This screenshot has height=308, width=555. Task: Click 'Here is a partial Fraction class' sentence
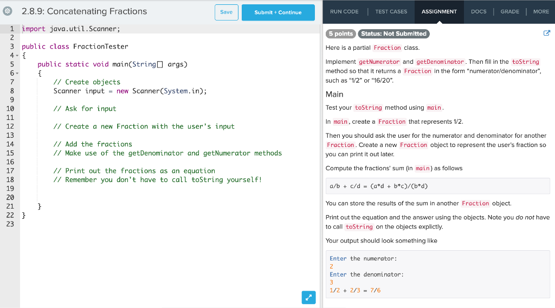click(x=372, y=48)
